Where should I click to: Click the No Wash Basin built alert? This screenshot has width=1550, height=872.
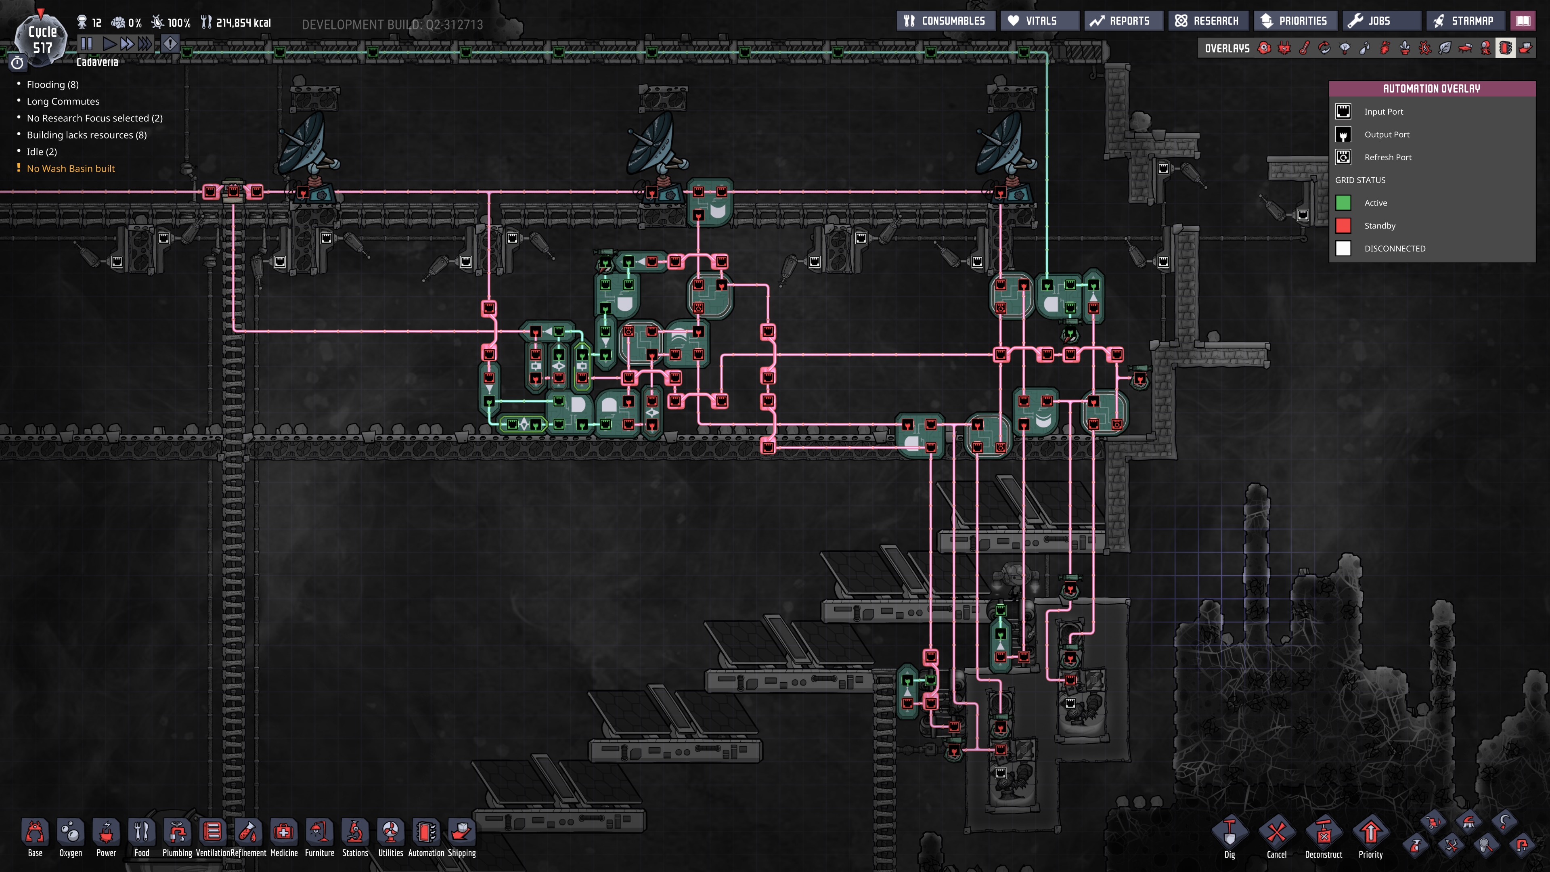coord(70,168)
